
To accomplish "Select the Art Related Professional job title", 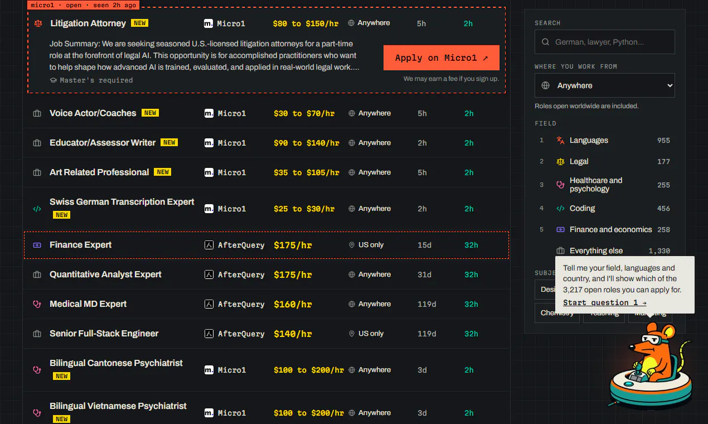I will pos(99,172).
